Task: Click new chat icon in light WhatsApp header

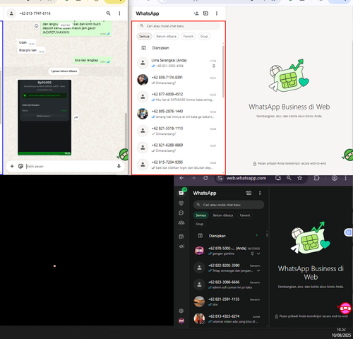Action: click(x=205, y=13)
